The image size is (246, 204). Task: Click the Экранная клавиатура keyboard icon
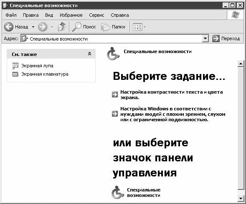coord(15,74)
